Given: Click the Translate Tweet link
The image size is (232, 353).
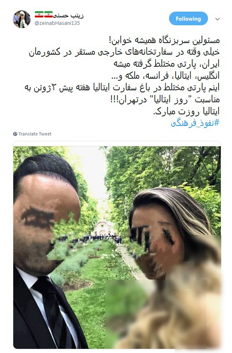Looking at the screenshot, I should tap(35, 134).
